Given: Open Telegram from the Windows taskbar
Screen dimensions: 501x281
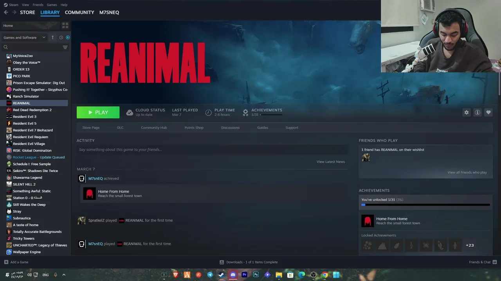Looking at the screenshot, I should point(210,275).
